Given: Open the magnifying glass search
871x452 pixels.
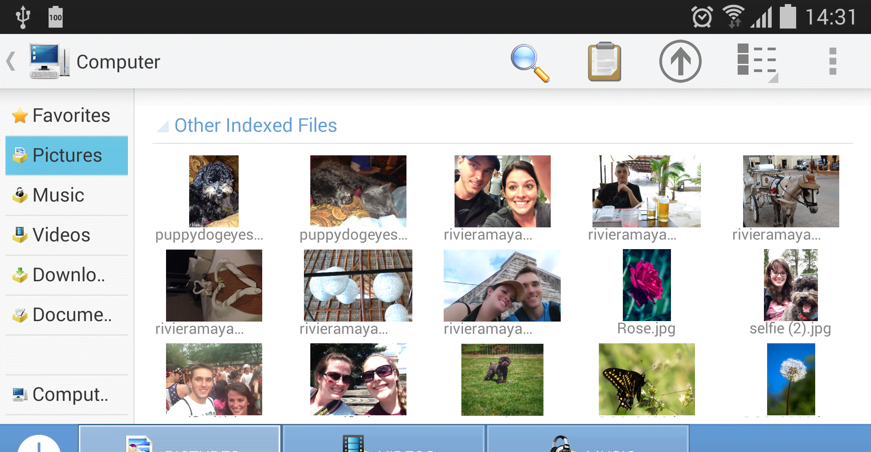Looking at the screenshot, I should pos(530,63).
